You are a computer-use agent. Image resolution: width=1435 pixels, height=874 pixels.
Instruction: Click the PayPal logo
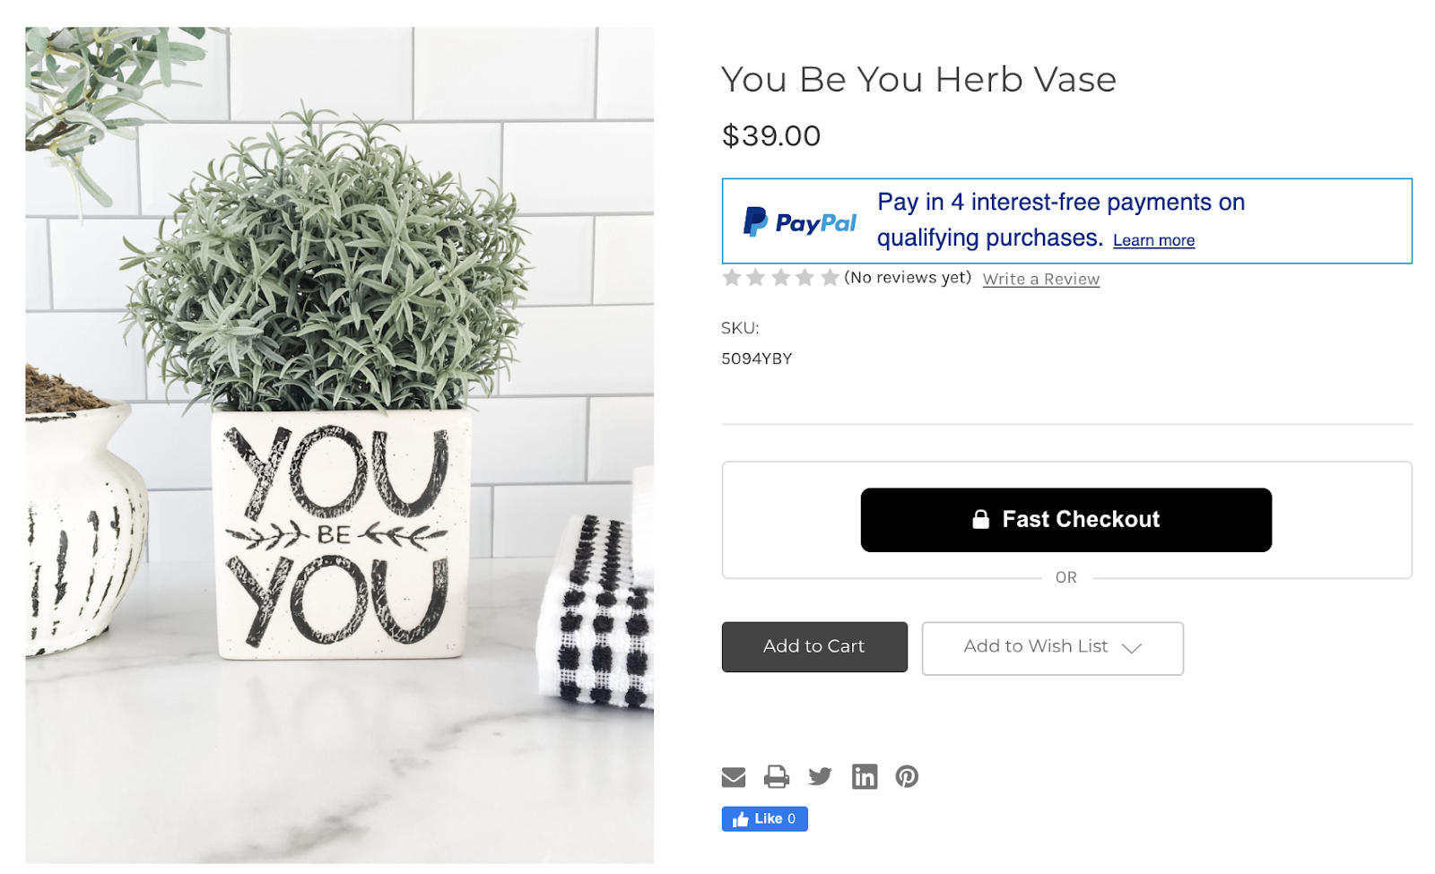click(x=800, y=221)
